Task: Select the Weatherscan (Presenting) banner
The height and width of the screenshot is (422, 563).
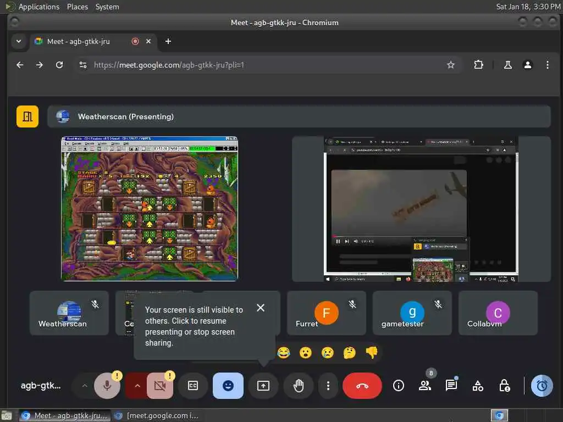Action: (x=299, y=116)
